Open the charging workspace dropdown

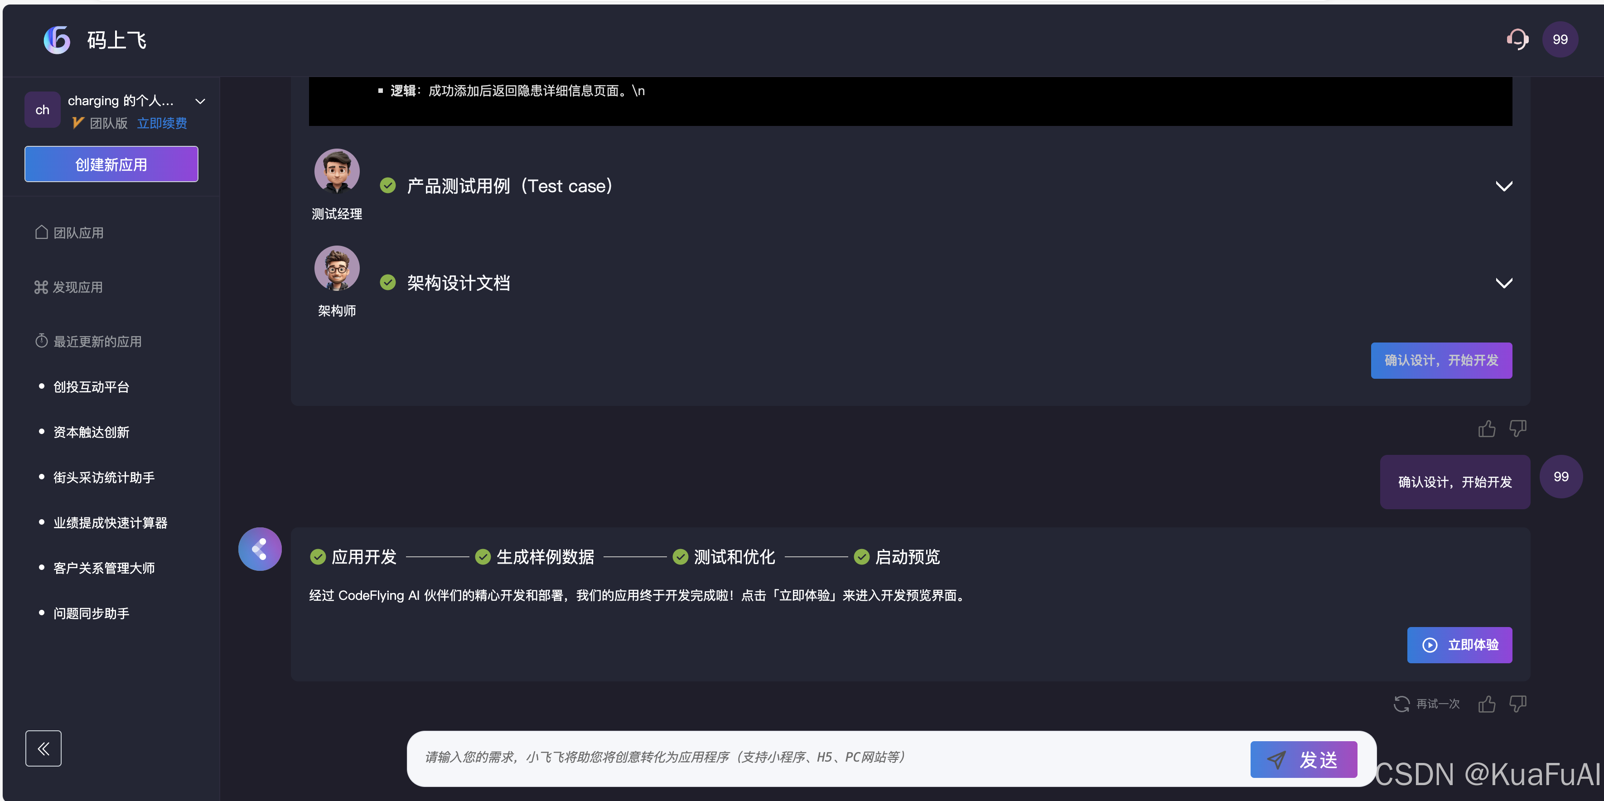200,101
